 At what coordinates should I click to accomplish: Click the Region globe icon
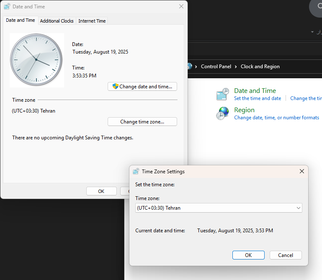click(222, 113)
